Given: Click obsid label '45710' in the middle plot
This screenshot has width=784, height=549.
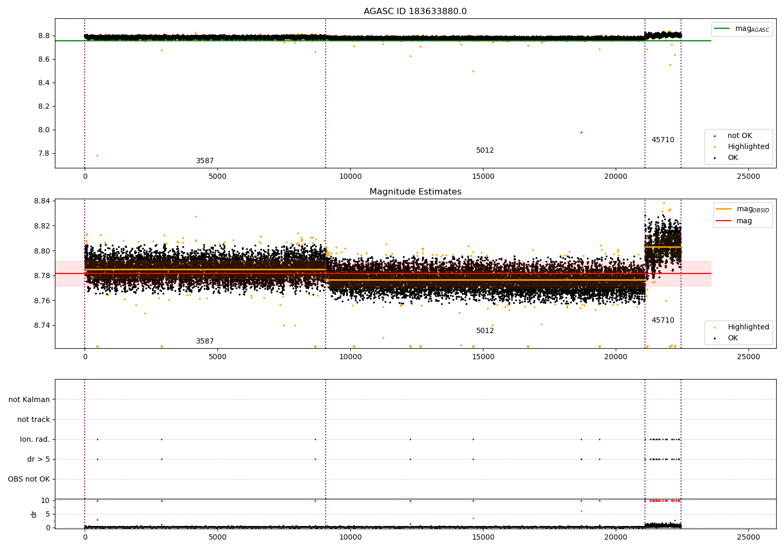Looking at the screenshot, I should [663, 321].
